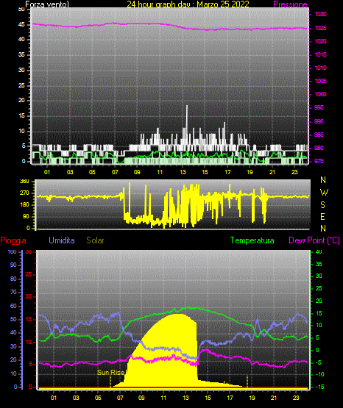The height and width of the screenshot is (408, 343).
Task: Click the Temperatura legend label
Action: click(252, 240)
